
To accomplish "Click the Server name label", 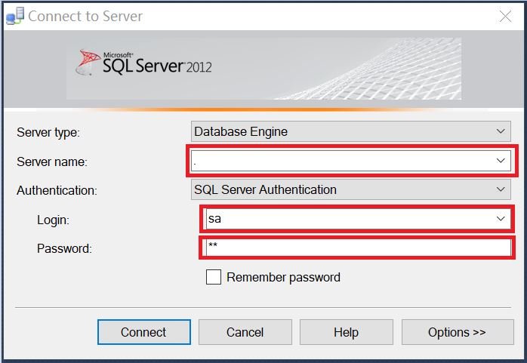I will tap(52, 162).
